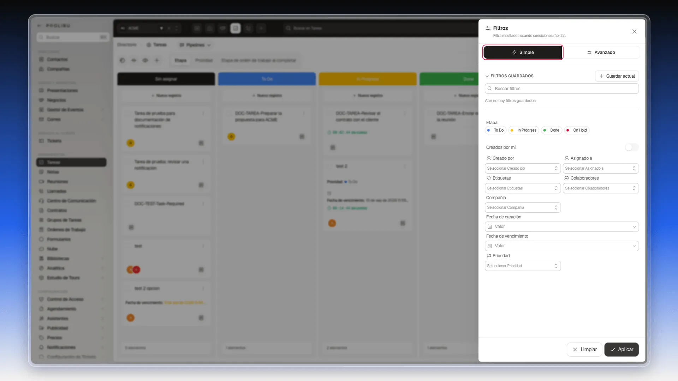Expand the Fecha de creación Valor selector
The width and height of the screenshot is (678, 381).
point(561,226)
